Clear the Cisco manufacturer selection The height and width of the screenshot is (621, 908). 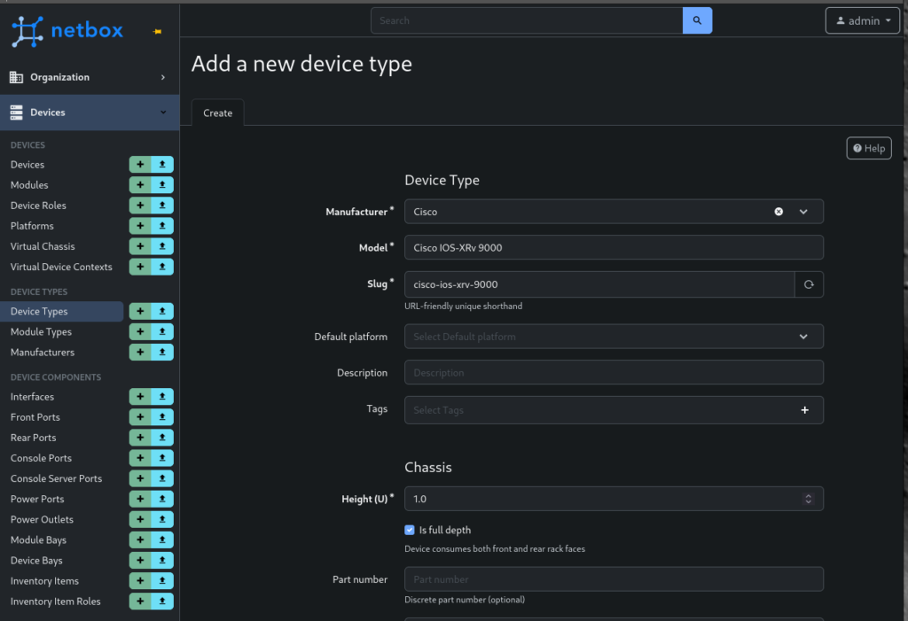pos(779,212)
